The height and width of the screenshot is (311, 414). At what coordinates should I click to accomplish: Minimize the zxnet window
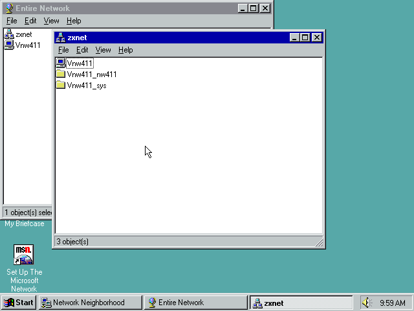294,38
